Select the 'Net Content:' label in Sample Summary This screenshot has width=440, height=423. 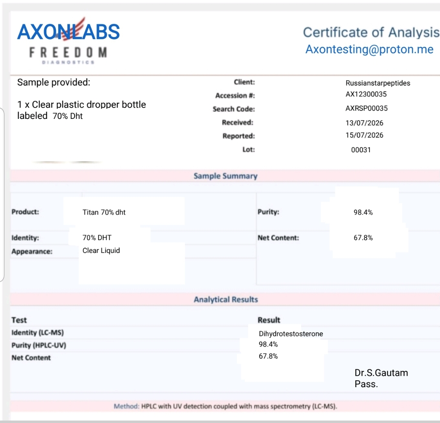[x=278, y=238]
